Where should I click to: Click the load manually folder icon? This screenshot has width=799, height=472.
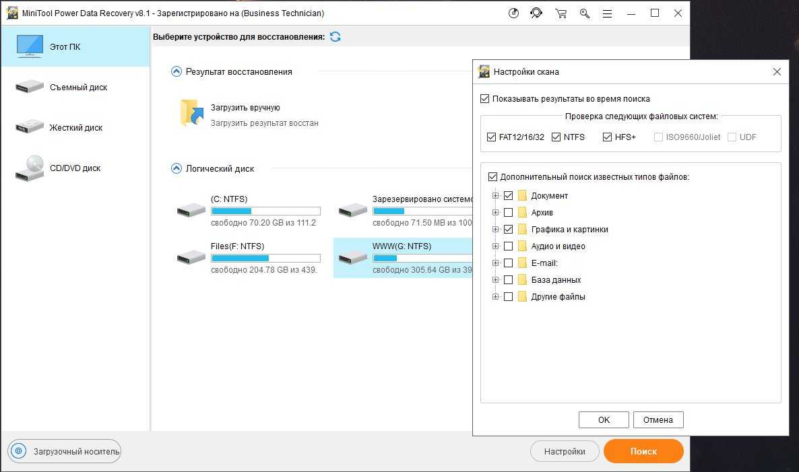point(192,113)
